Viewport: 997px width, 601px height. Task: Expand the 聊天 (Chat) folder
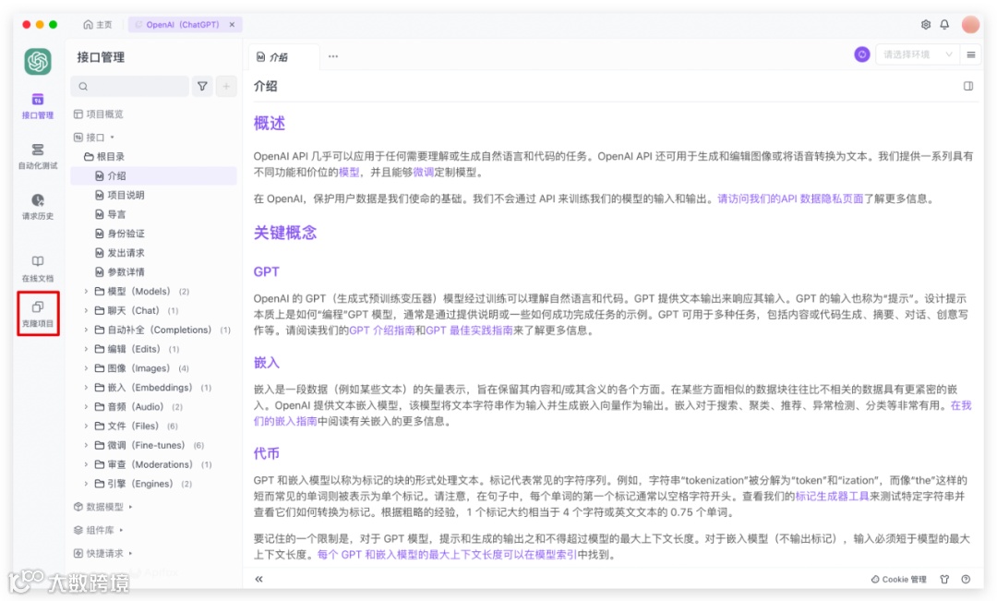coord(86,310)
